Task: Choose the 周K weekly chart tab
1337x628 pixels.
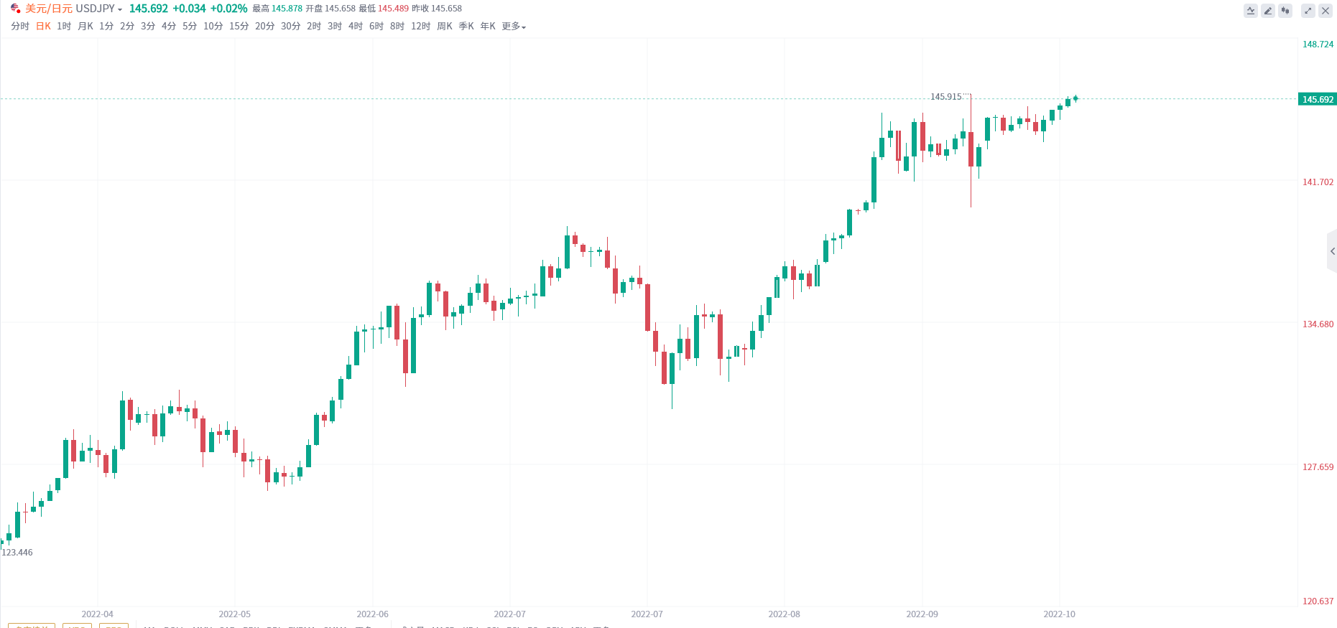Action: click(x=445, y=27)
